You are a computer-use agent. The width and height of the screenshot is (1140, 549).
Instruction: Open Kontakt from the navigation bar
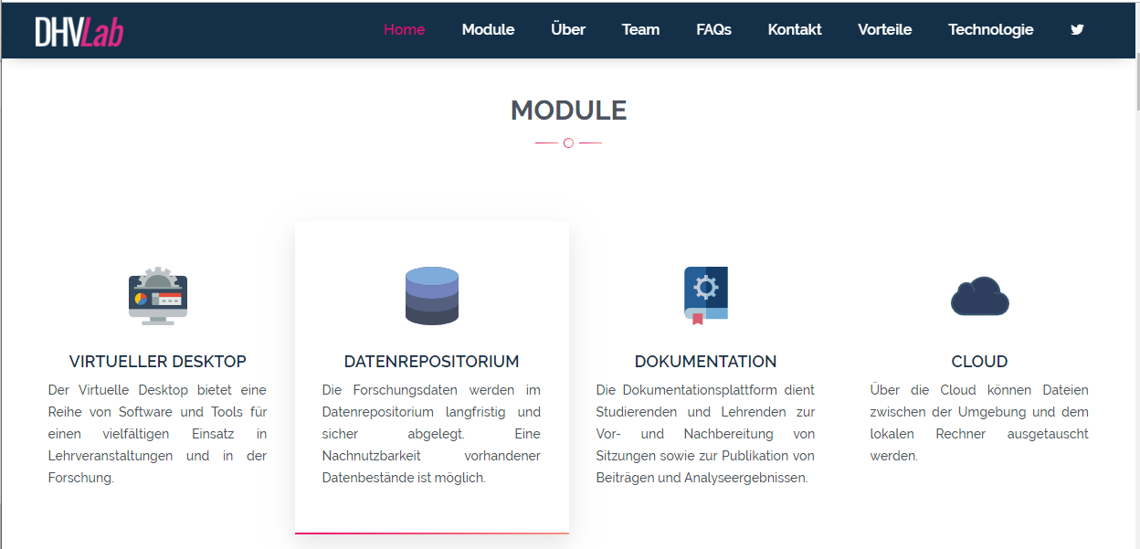pyautogui.click(x=794, y=29)
